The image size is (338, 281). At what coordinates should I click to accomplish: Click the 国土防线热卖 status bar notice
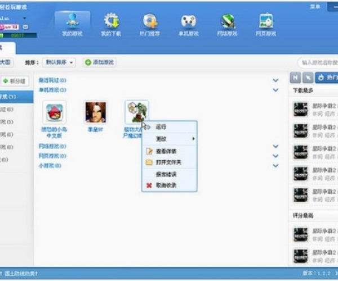click(20, 274)
